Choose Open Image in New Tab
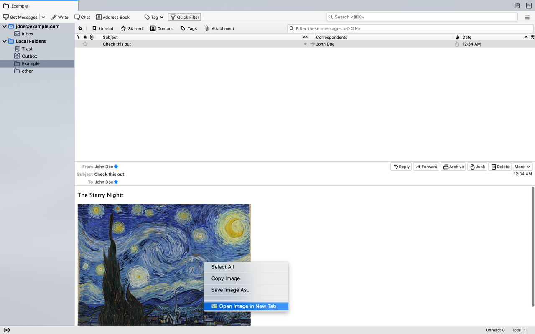 pyautogui.click(x=246, y=306)
